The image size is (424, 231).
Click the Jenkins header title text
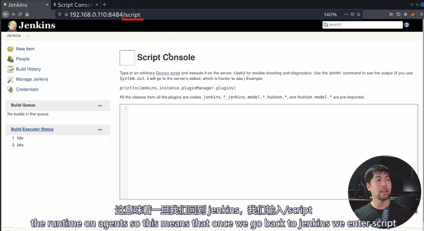tap(37, 25)
